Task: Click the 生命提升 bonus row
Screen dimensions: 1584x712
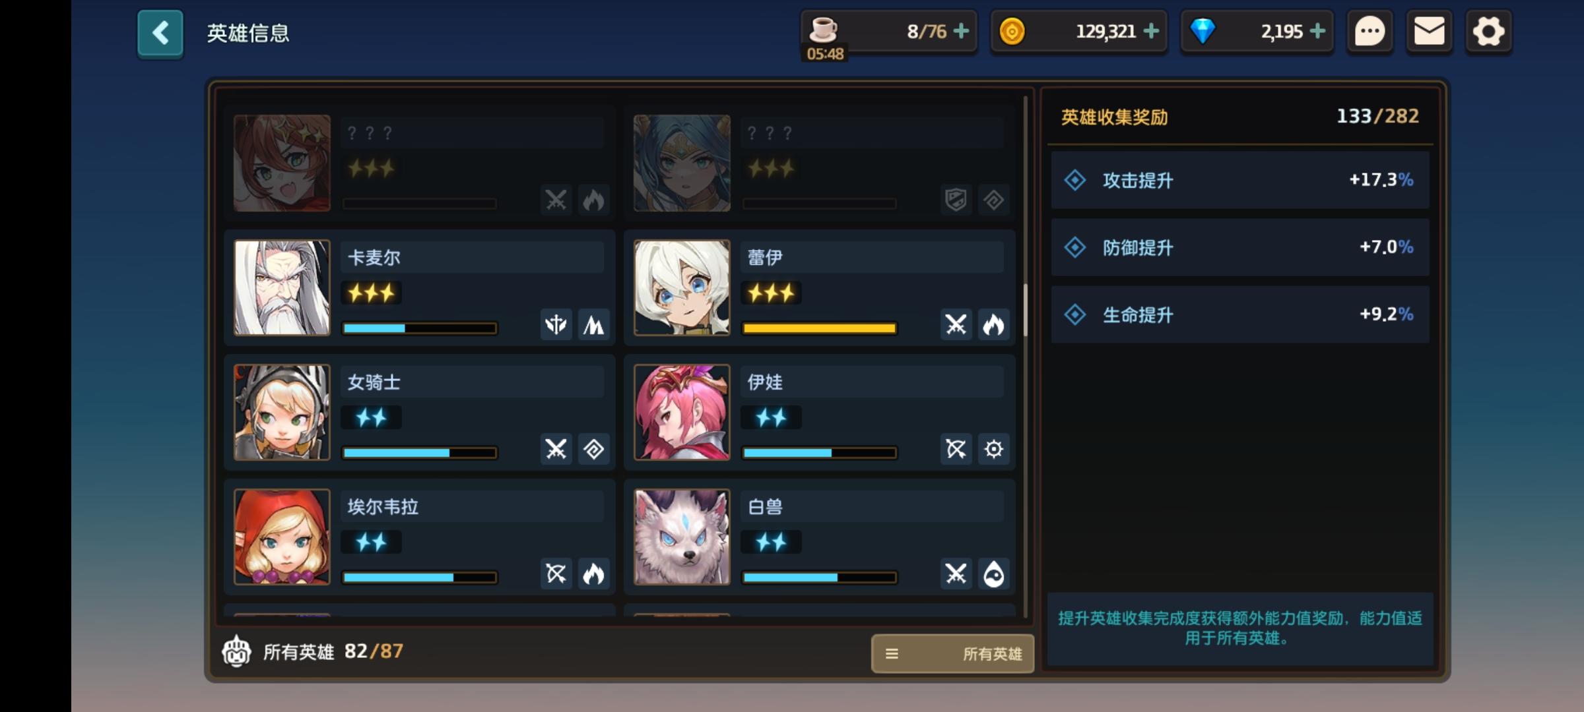Action: (x=1240, y=314)
